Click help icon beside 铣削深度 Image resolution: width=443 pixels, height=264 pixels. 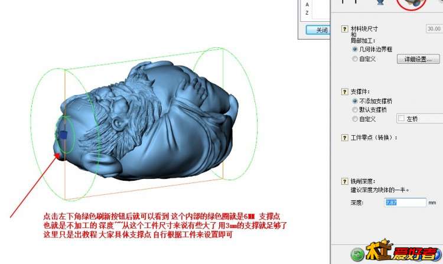click(x=344, y=181)
